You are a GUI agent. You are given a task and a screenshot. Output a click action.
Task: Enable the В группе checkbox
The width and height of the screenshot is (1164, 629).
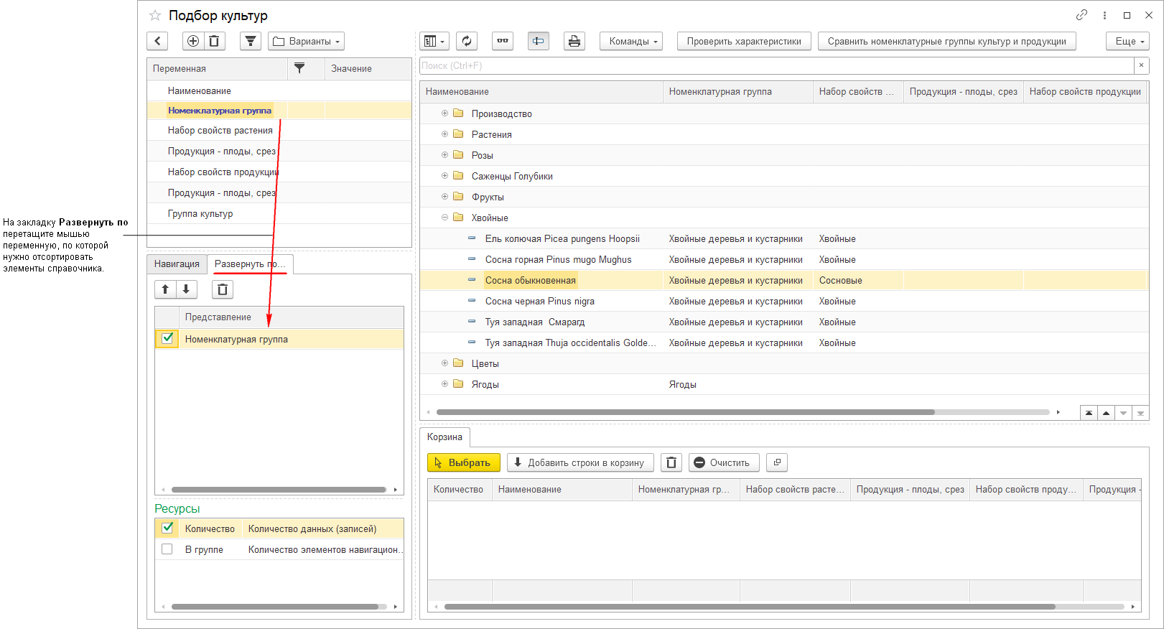point(167,549)
